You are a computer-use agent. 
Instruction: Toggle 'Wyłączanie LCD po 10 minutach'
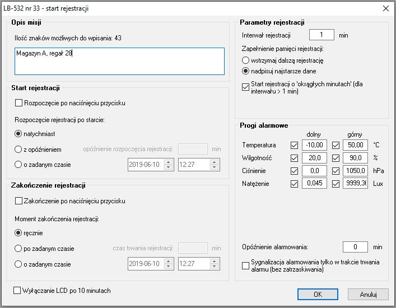tap(17, 290)
